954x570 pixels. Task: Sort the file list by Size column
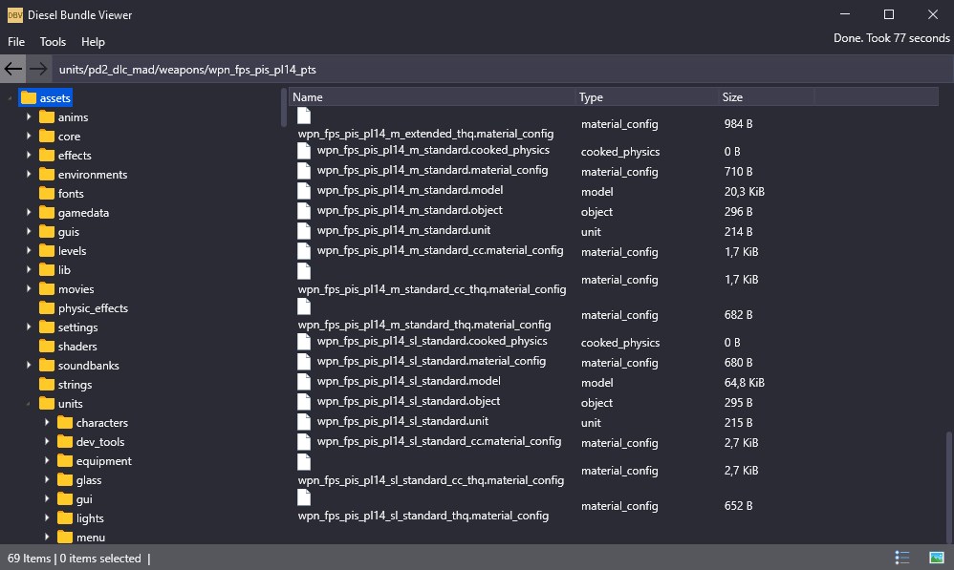pos(765,97)
